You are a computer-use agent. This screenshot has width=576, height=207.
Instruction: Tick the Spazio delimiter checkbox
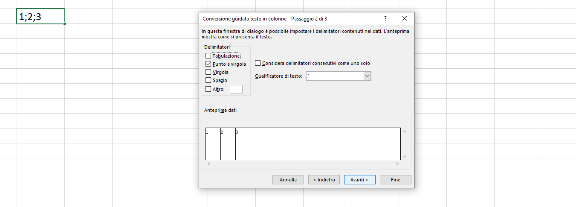pos(208,80)
